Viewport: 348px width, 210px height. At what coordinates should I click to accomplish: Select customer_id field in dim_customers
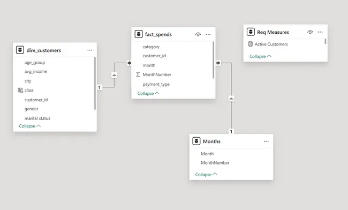pos(36,100)
